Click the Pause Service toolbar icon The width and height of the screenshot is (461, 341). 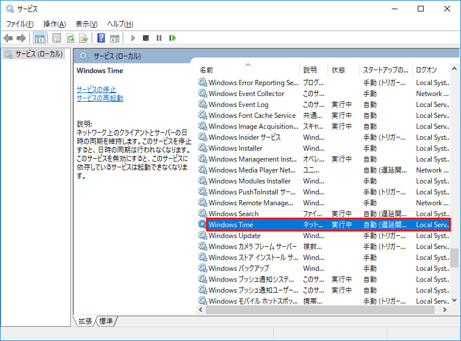tap(158, 38)
